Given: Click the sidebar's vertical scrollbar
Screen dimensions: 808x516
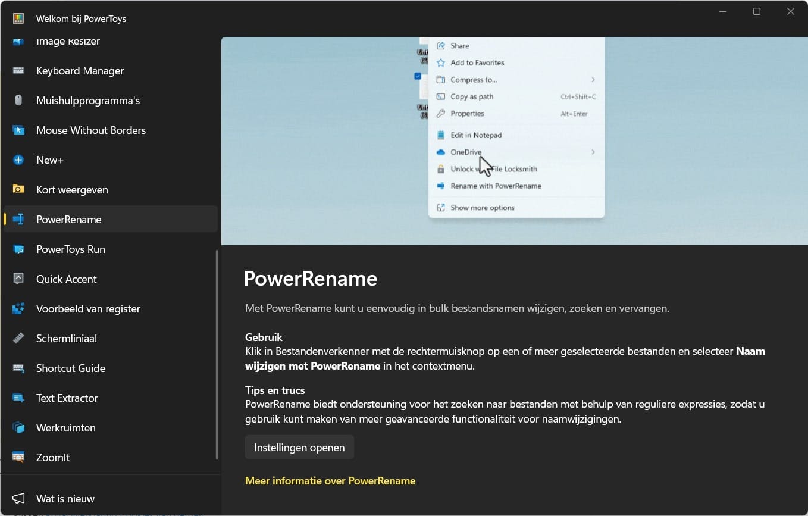Looking at the screenshot, I should (x=217, y=355).
